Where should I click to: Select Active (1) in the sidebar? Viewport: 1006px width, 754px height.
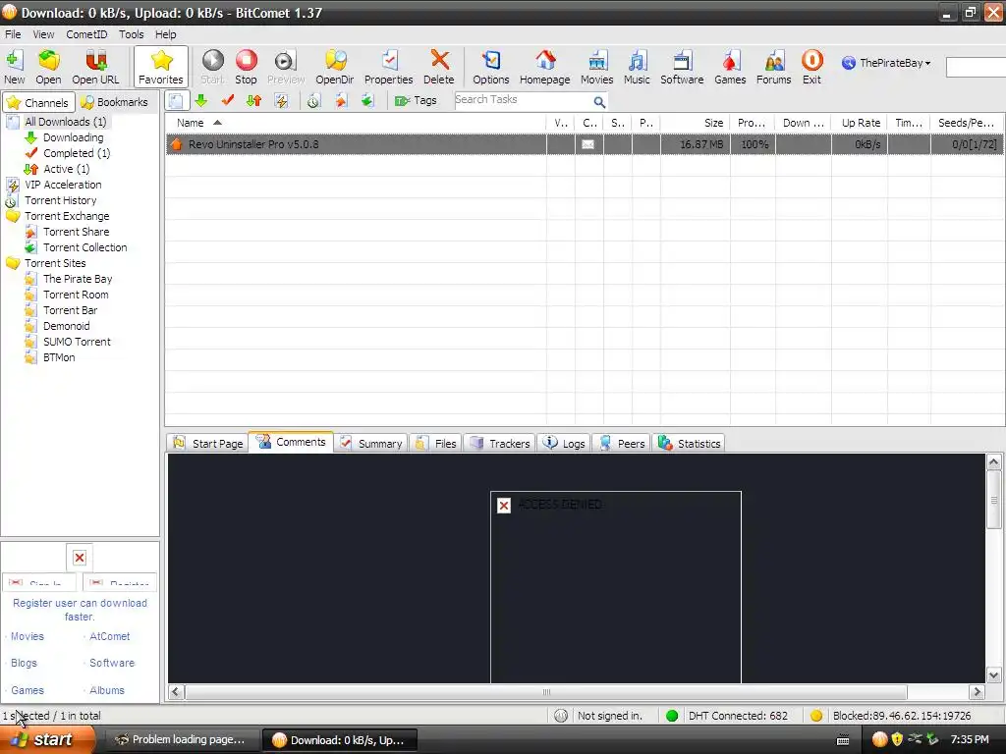[66, 169]
